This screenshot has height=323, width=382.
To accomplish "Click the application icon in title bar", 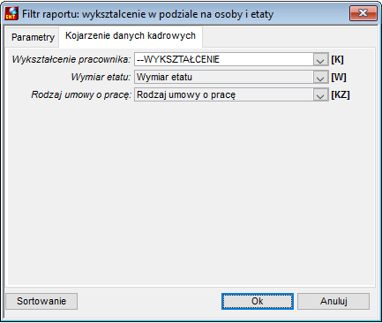I will click(x=11, y=13).
